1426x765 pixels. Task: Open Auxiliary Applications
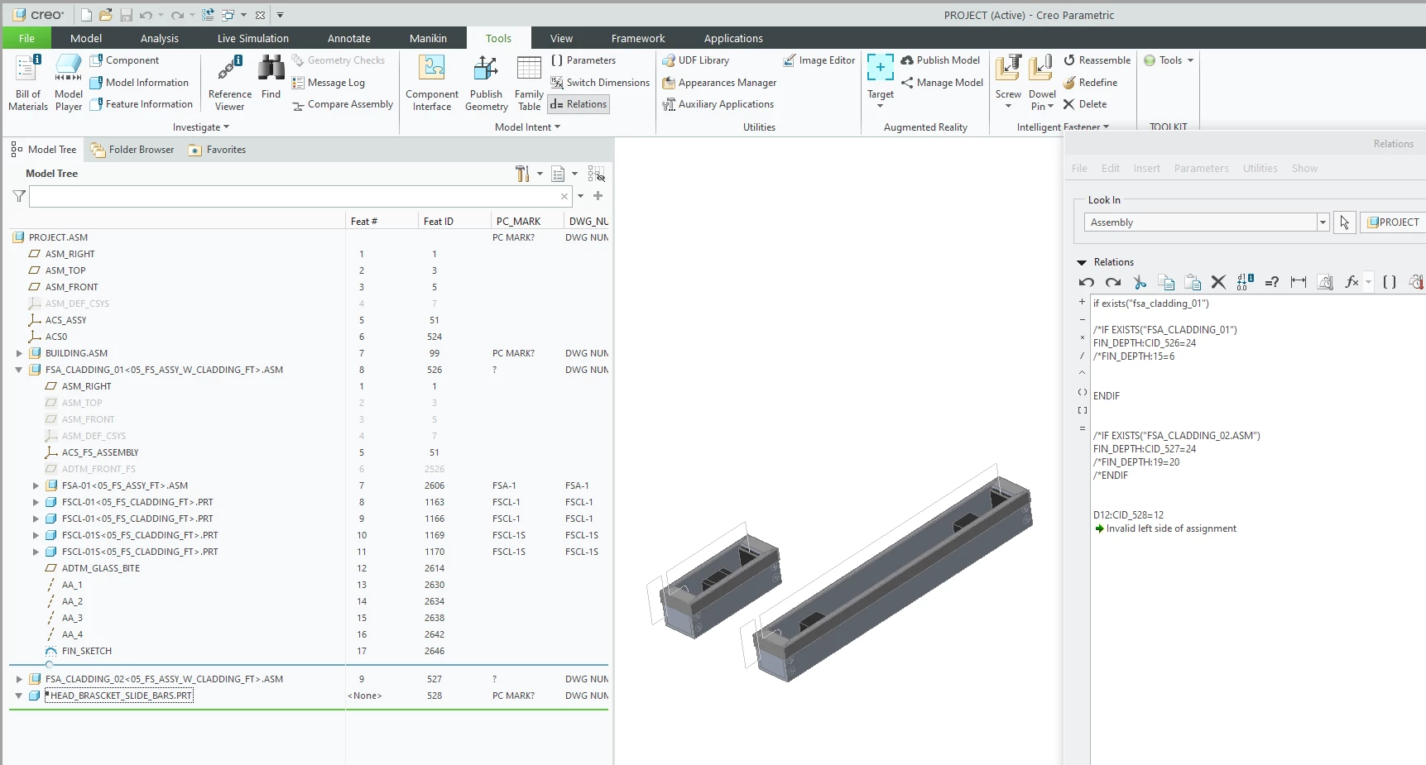click(718, 104)
